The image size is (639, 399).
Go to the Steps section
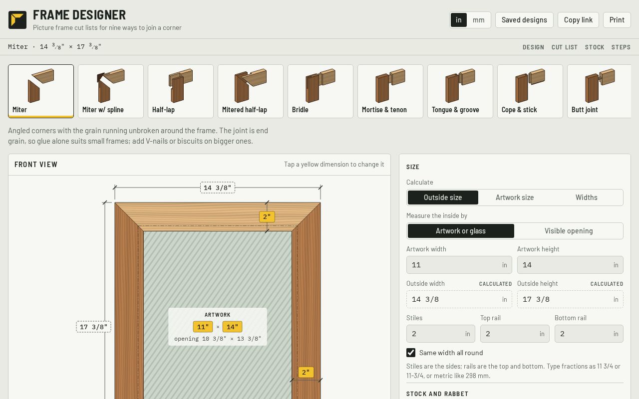(621, 47)
